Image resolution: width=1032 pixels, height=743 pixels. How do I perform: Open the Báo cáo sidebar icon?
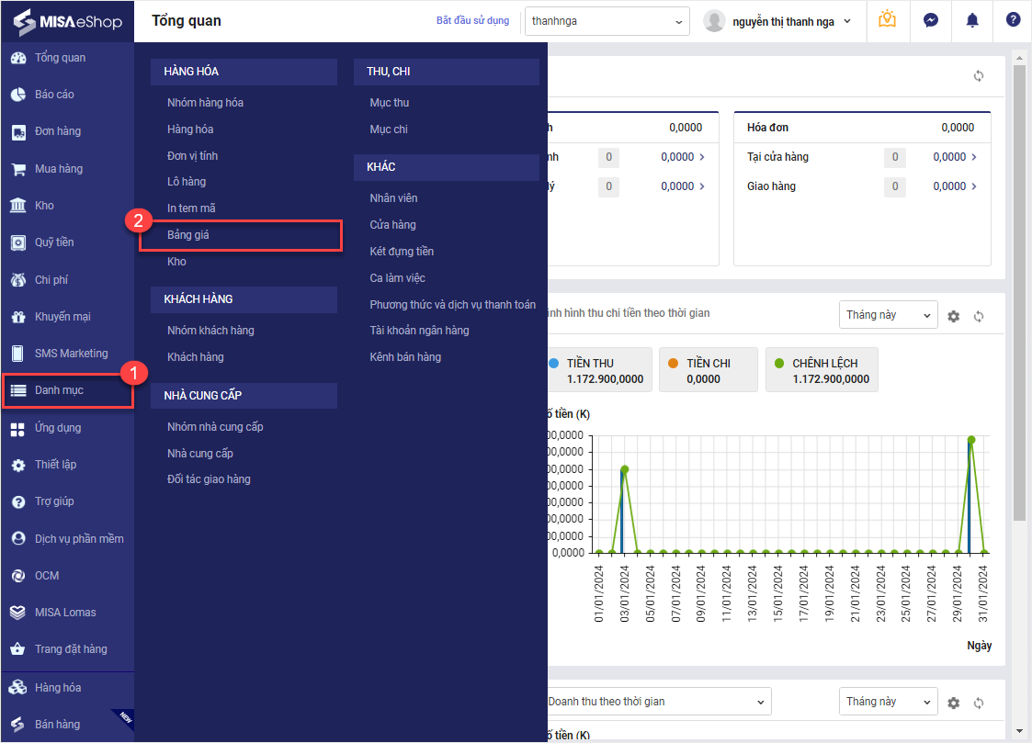(17, 95)
